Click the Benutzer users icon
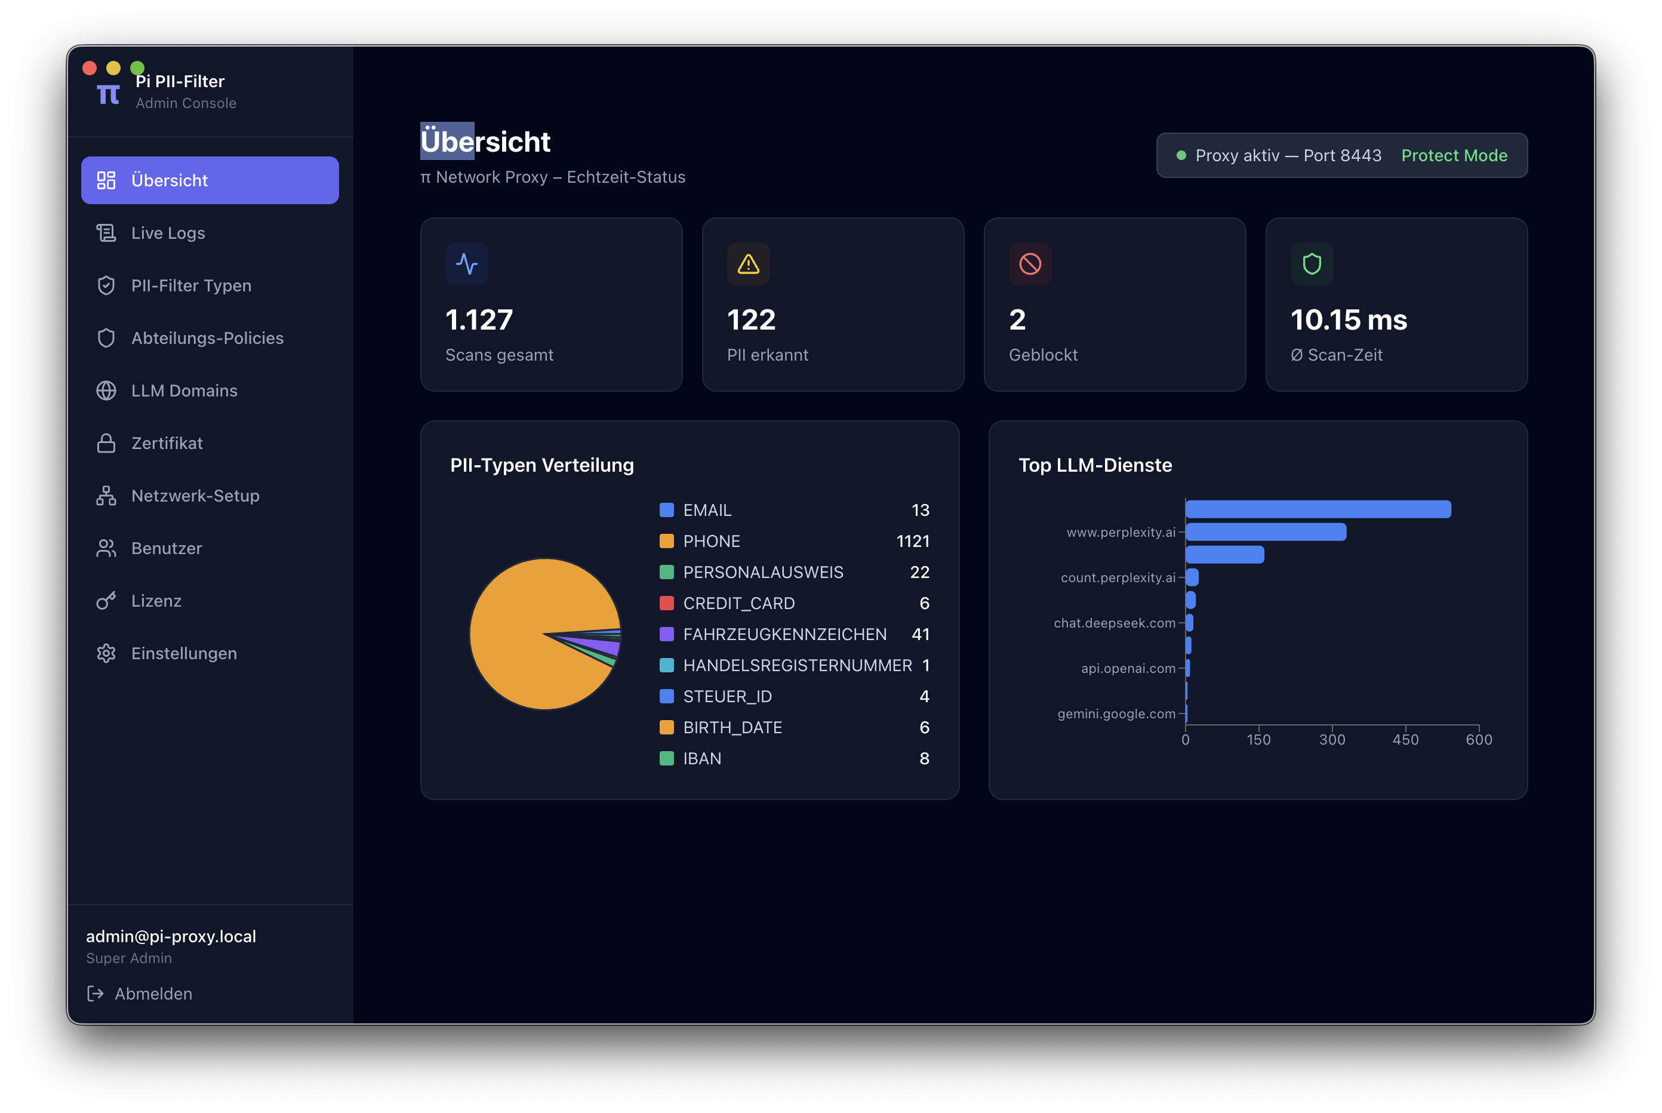1662x1113 pixels. click(x=106, y=548)
